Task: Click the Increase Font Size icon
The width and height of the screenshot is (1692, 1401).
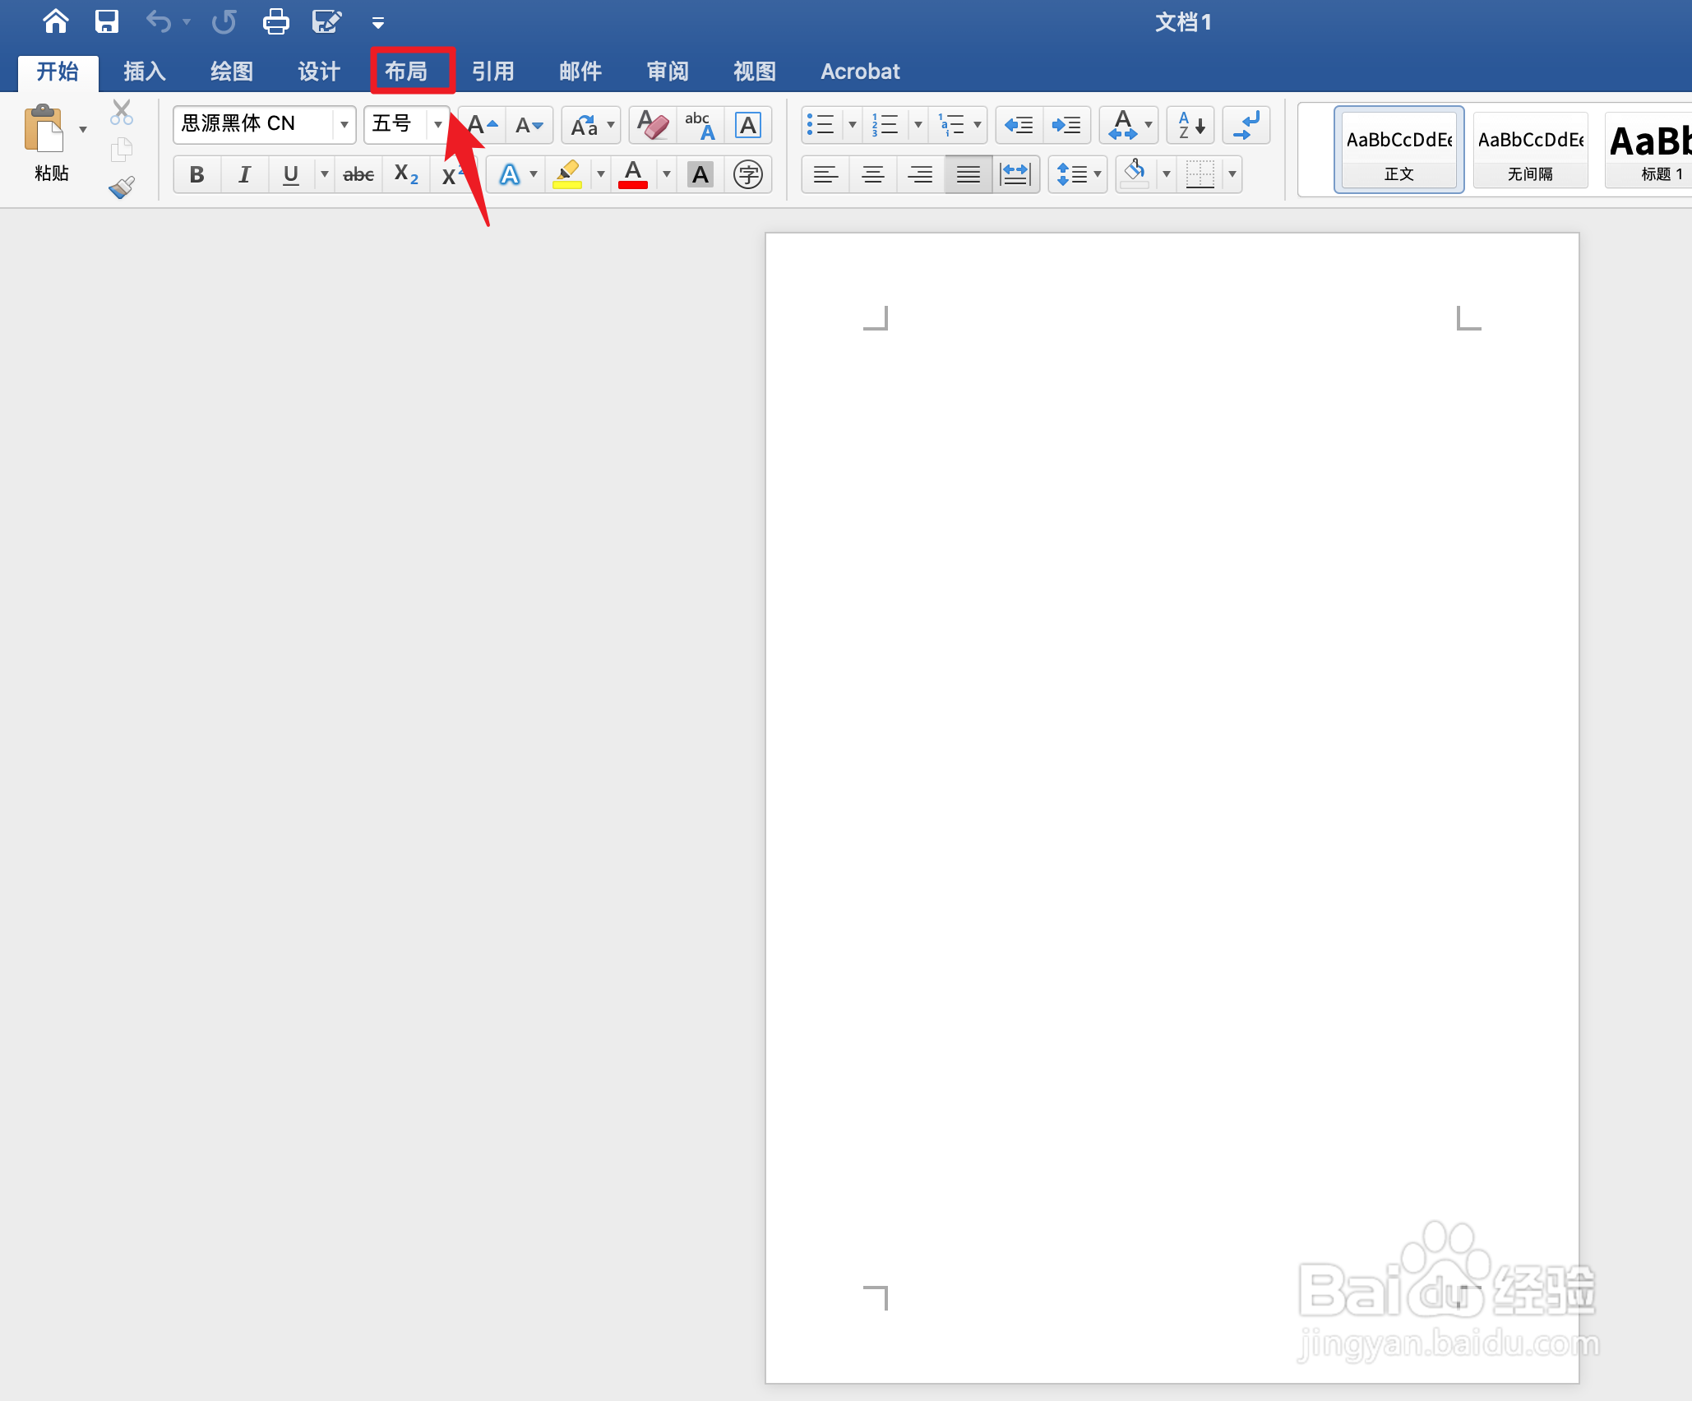Action: coord(482,125)
